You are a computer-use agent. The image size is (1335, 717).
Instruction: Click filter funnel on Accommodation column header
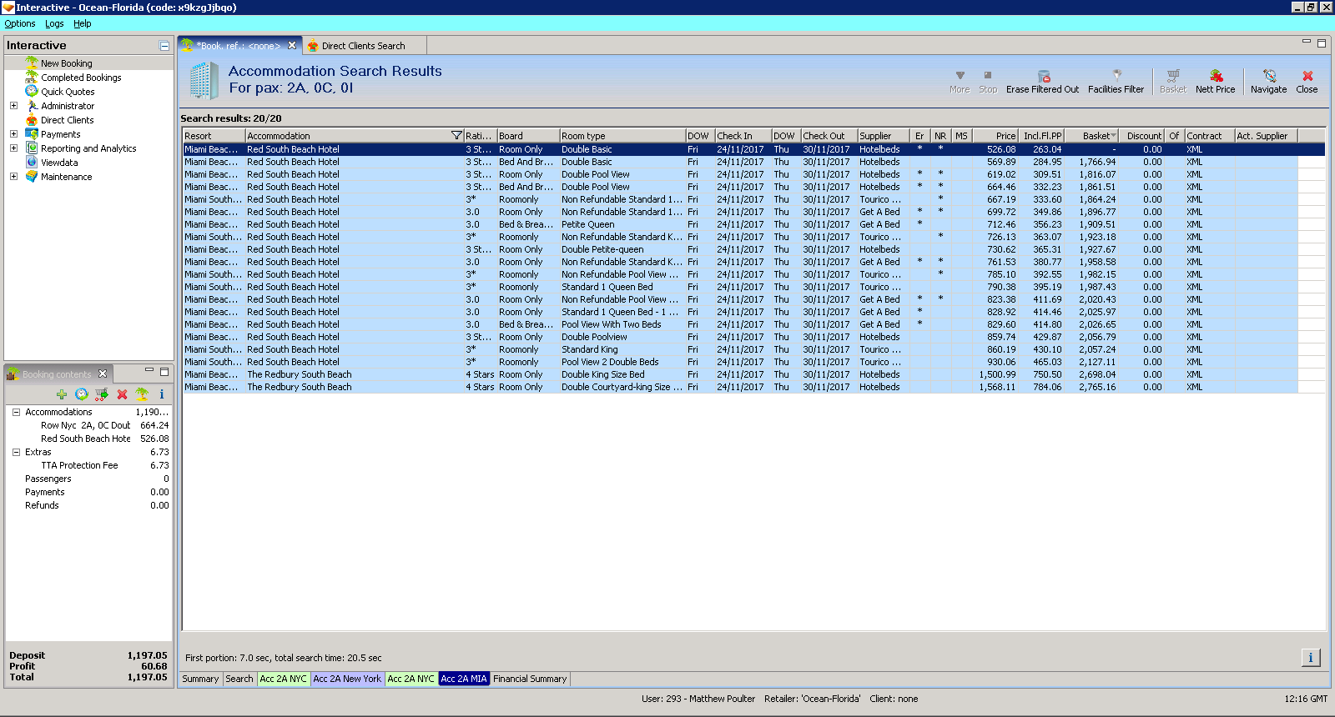point(456,136)
